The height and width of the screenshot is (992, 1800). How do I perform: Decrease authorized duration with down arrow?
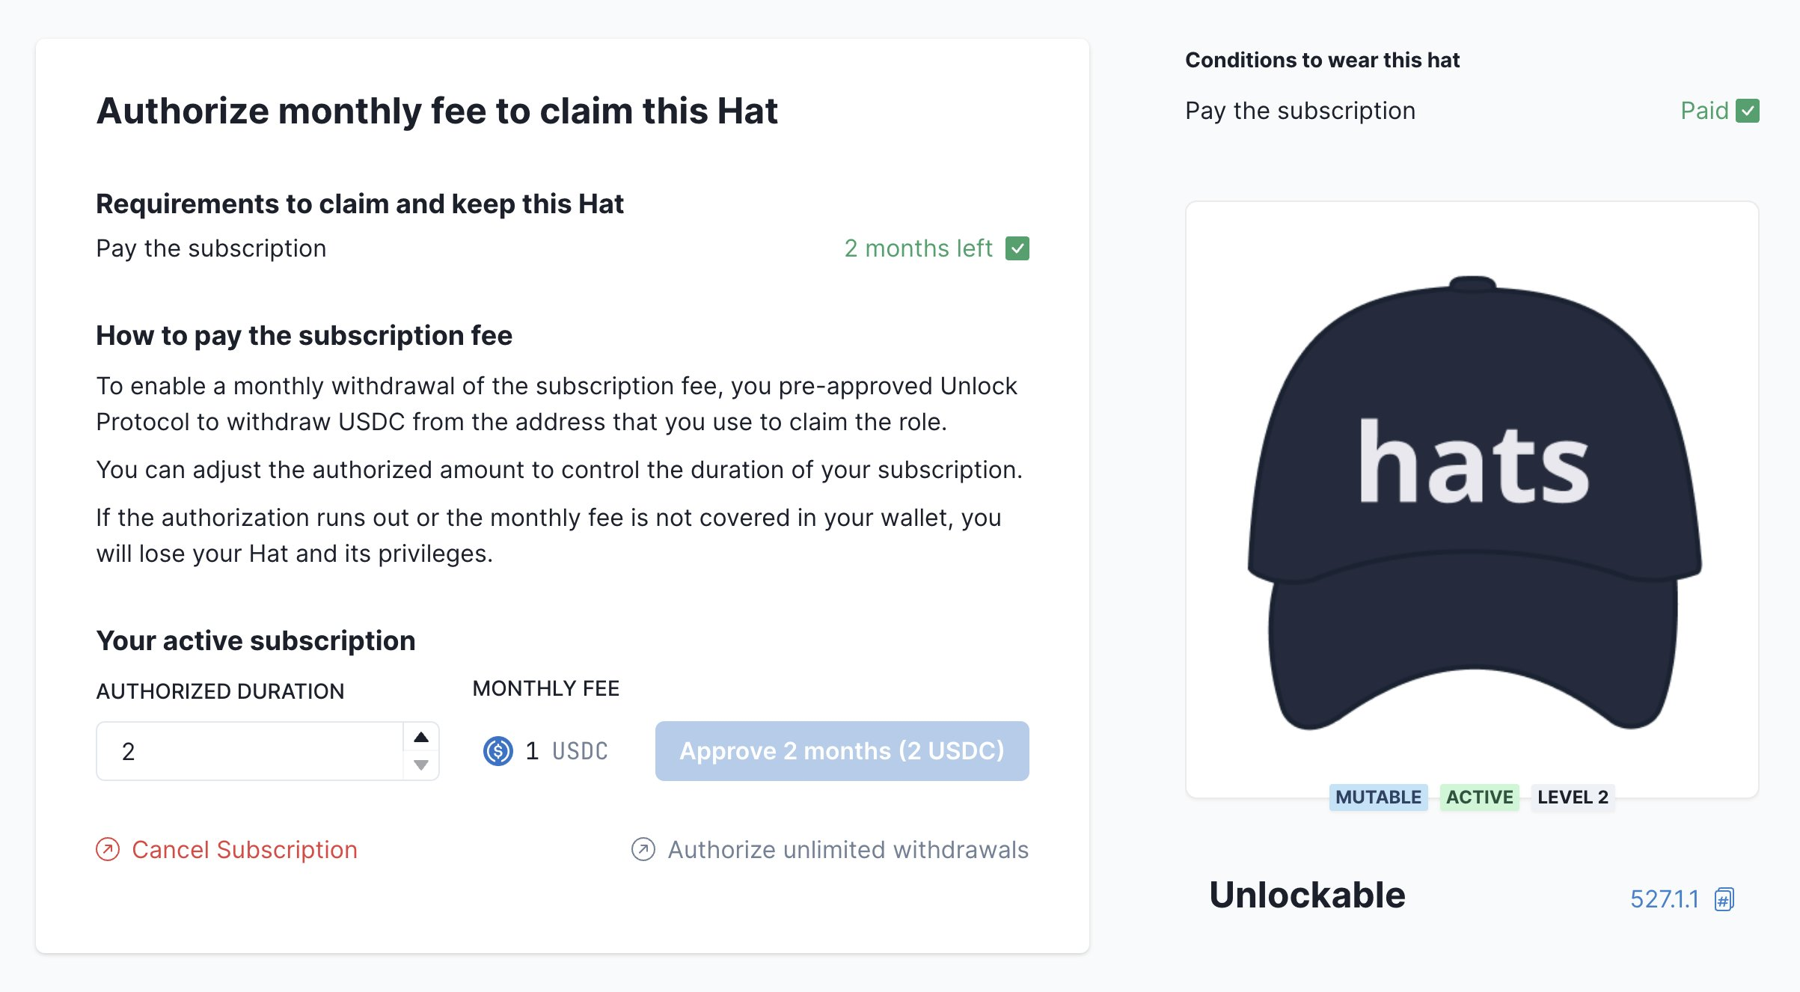[x=421, y=765]
